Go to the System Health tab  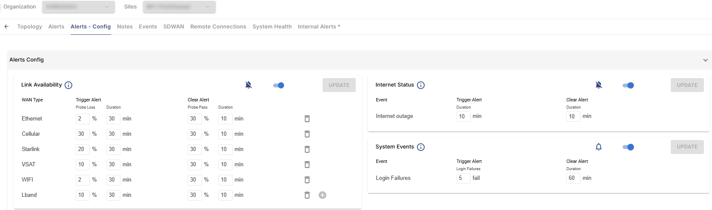272,26
